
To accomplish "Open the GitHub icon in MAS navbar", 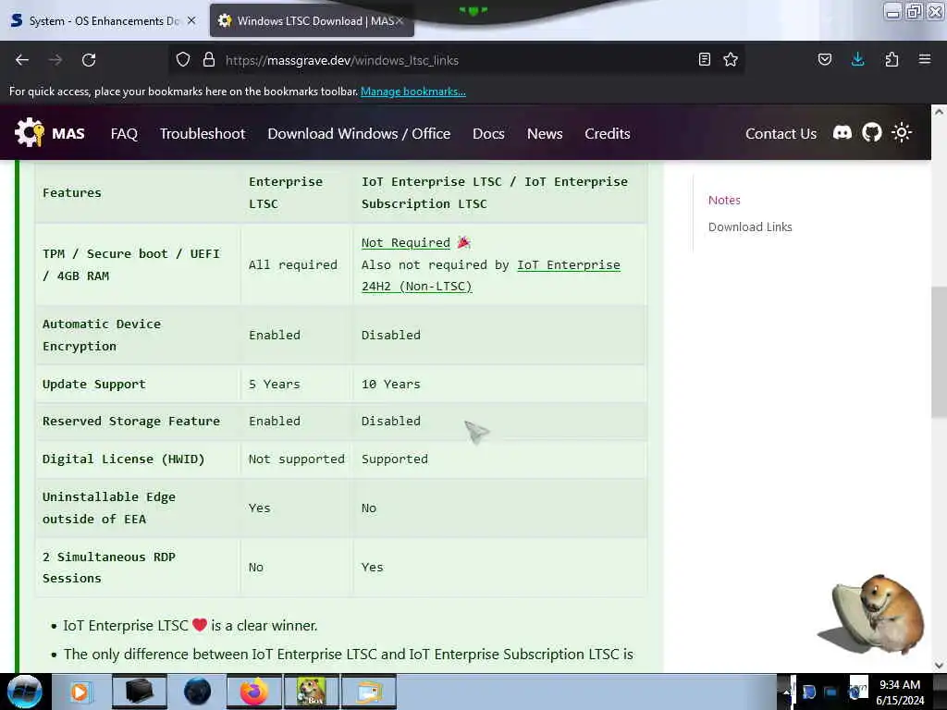I will 872,133.
